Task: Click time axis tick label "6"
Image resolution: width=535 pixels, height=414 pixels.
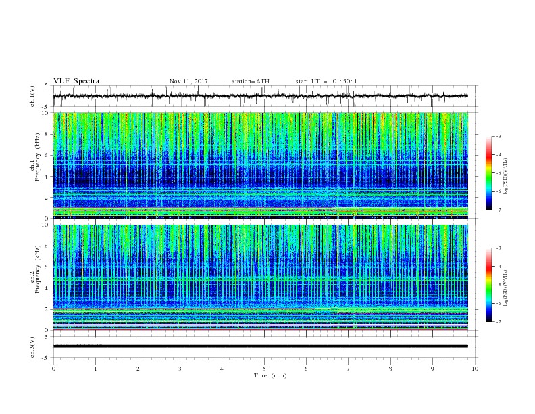Action: 306,369
